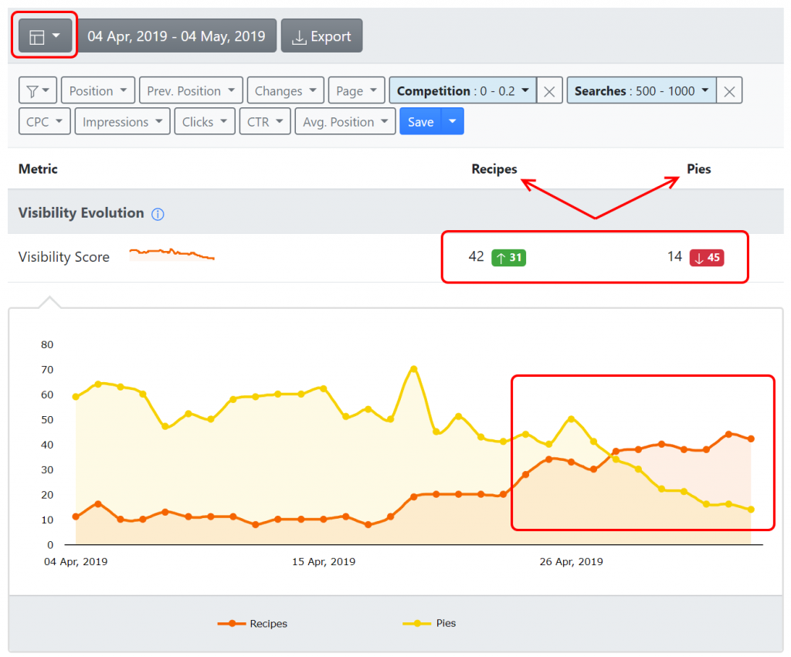Click the 04 Apr, 2019 axis label
This screenshot has width=791, height=657.
click(76, 562)
